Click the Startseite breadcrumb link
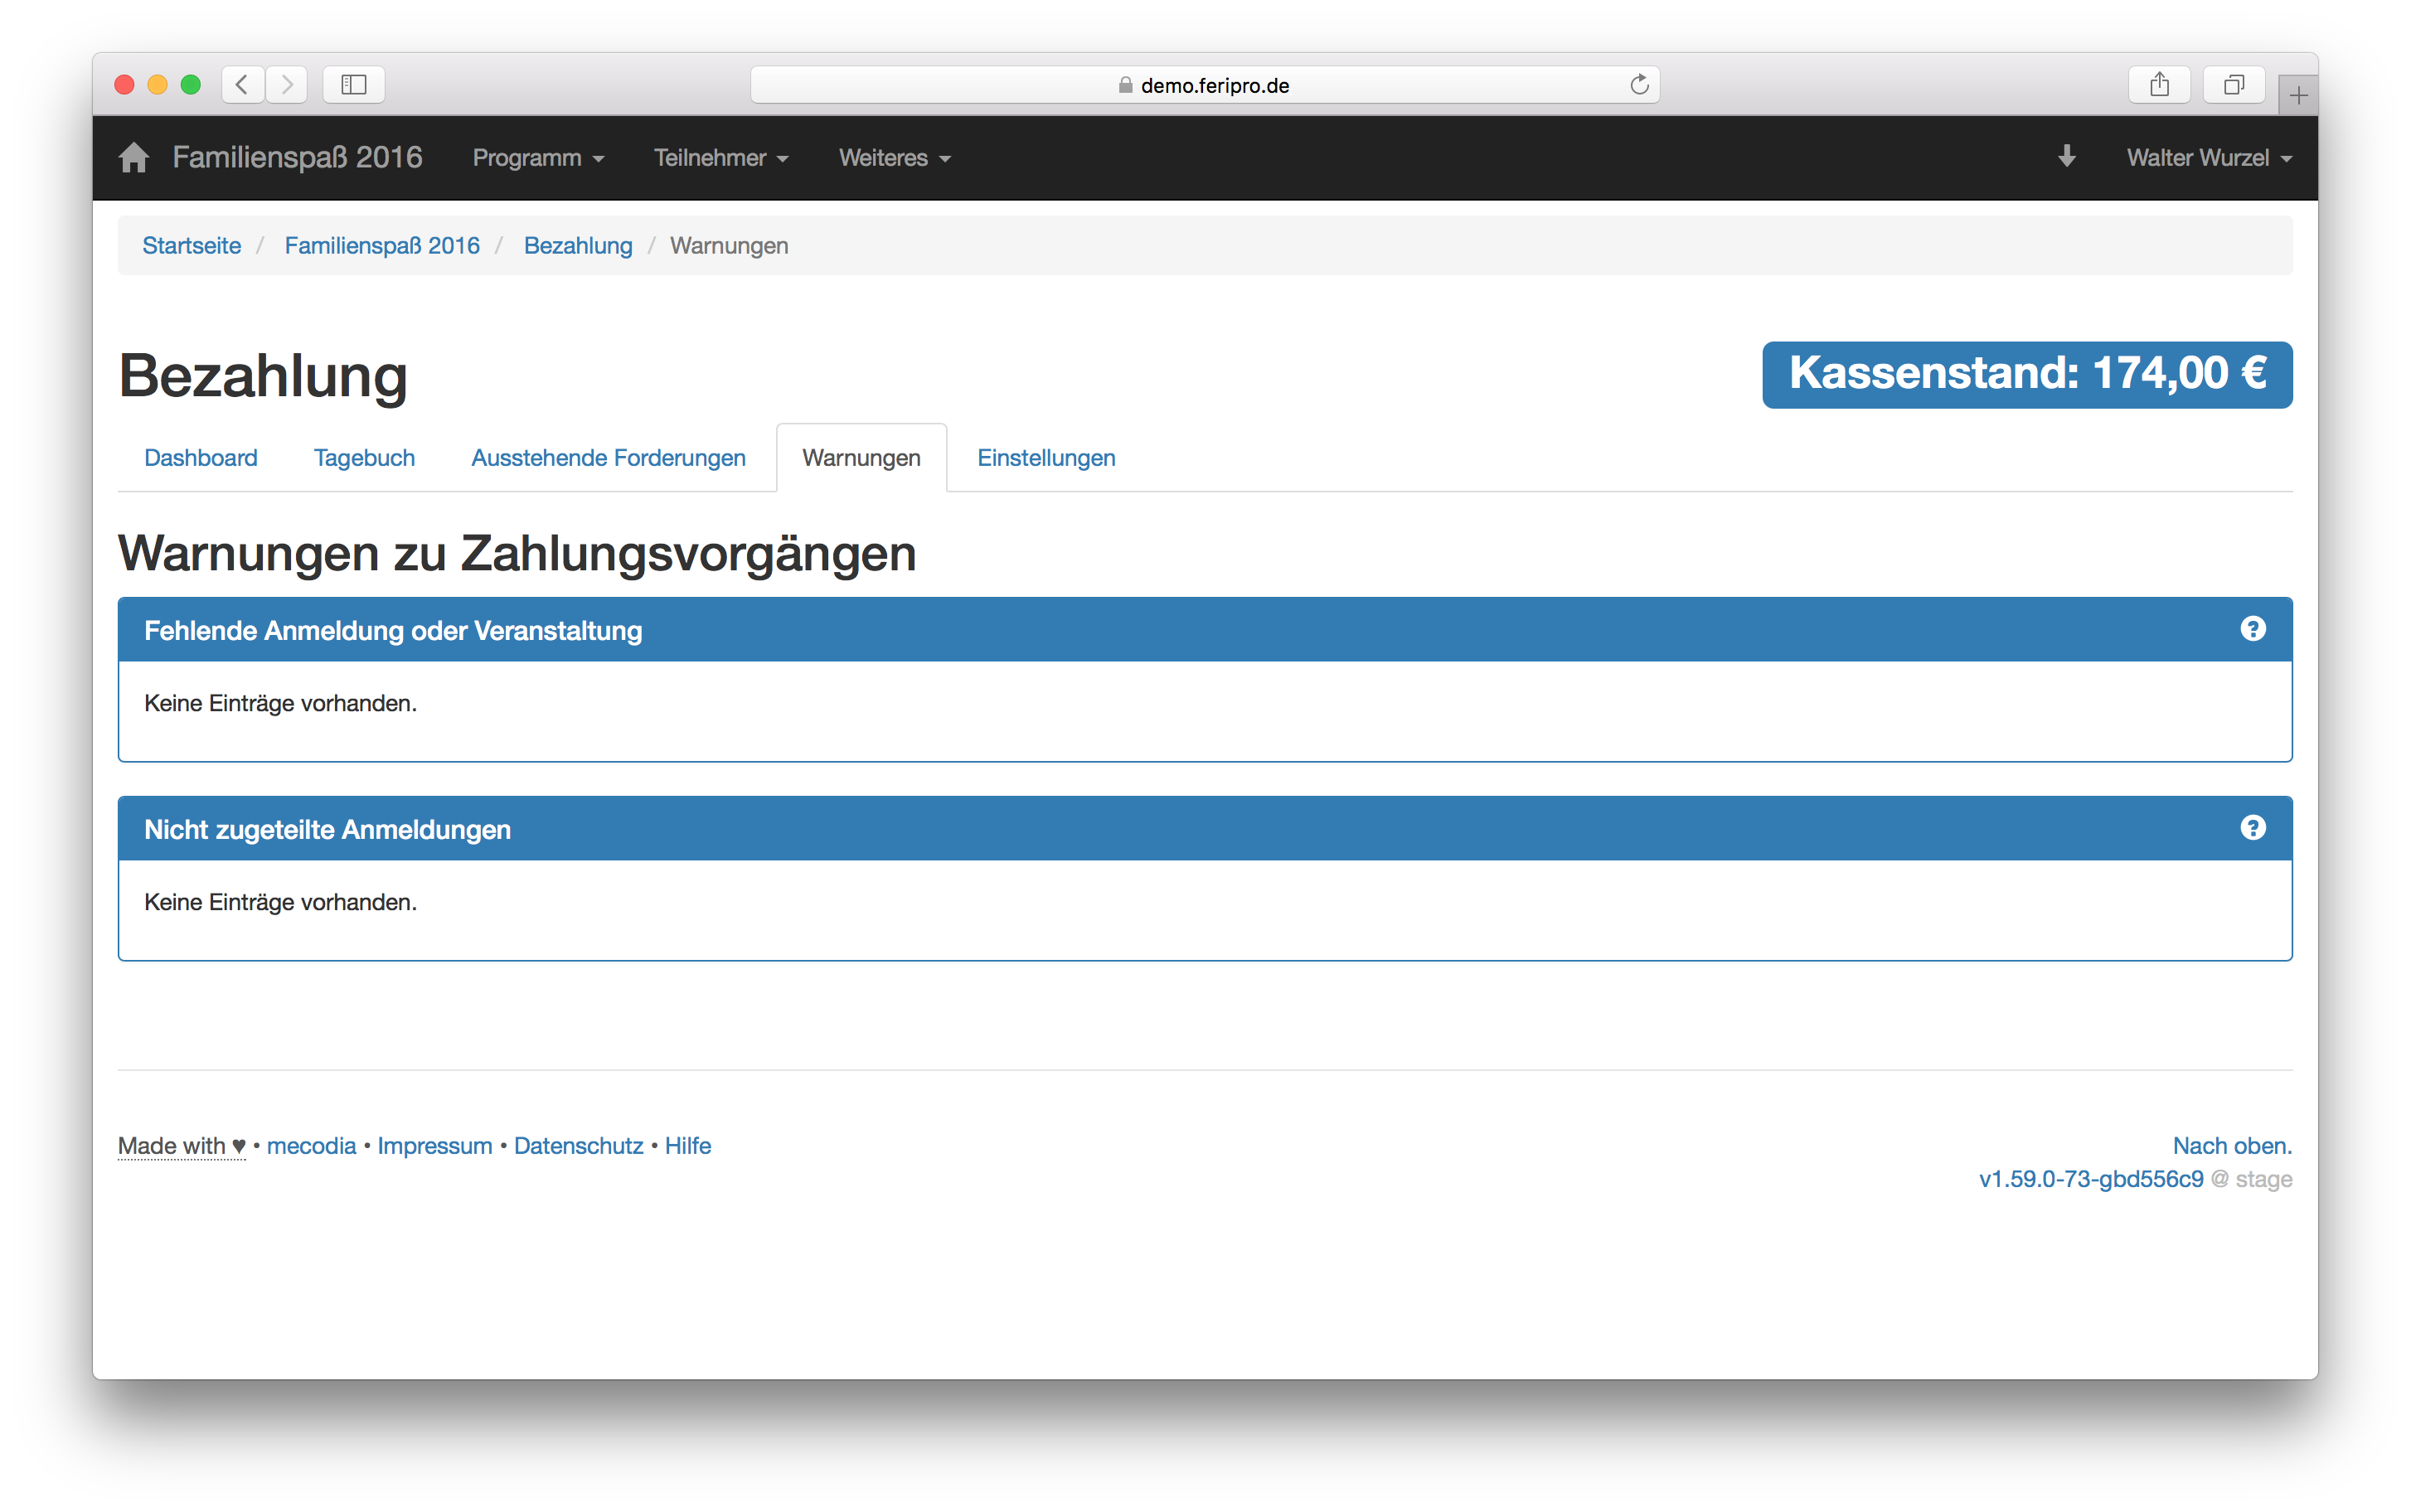The height and width of the screenshot is (1512, 2411). 191,246
